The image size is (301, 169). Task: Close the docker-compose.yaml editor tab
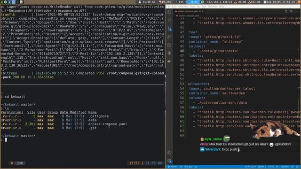coord(202,11)
